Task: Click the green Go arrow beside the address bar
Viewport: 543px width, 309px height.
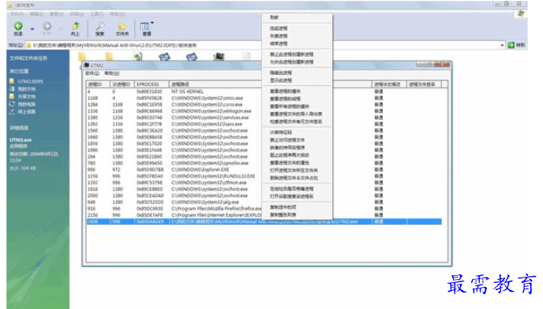Action: click(x=511, y=45)
